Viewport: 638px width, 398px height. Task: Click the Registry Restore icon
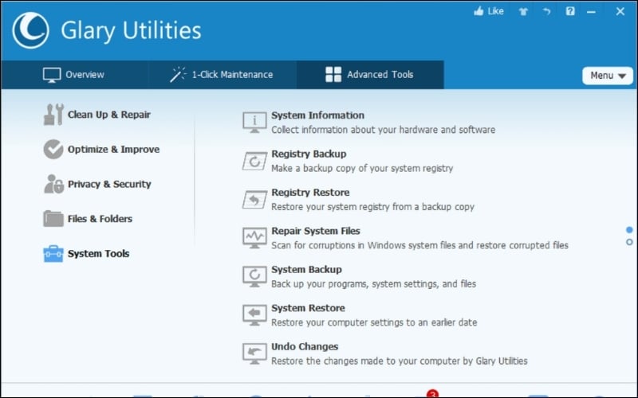click(x=254, y=200)
